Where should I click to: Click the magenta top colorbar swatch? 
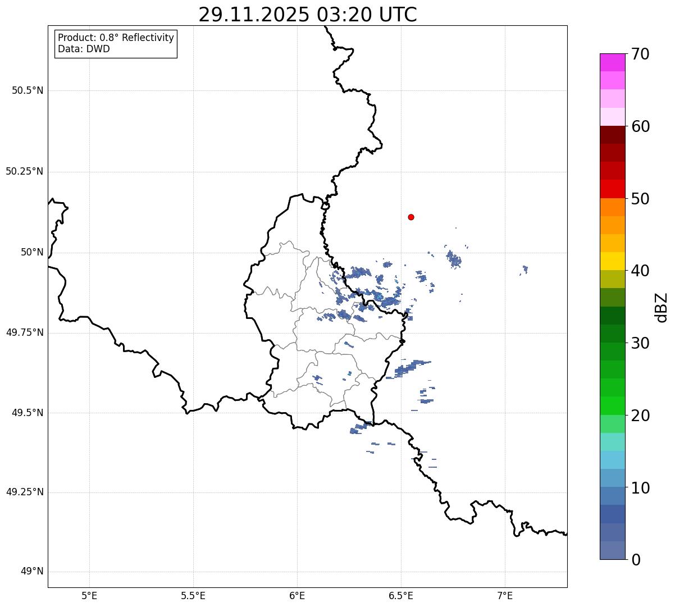[x=612, y=62]
